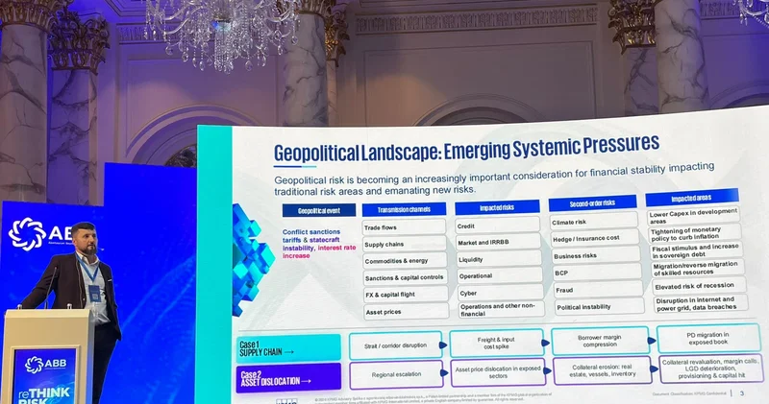Pick the 'Fraud' box
The image size is (769, 404).
click(x=598, y=290)
